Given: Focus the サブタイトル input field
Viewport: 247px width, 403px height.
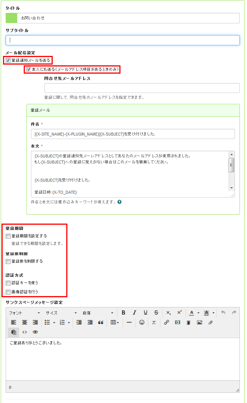Looking at the screenshot, I should pos(123,40).
